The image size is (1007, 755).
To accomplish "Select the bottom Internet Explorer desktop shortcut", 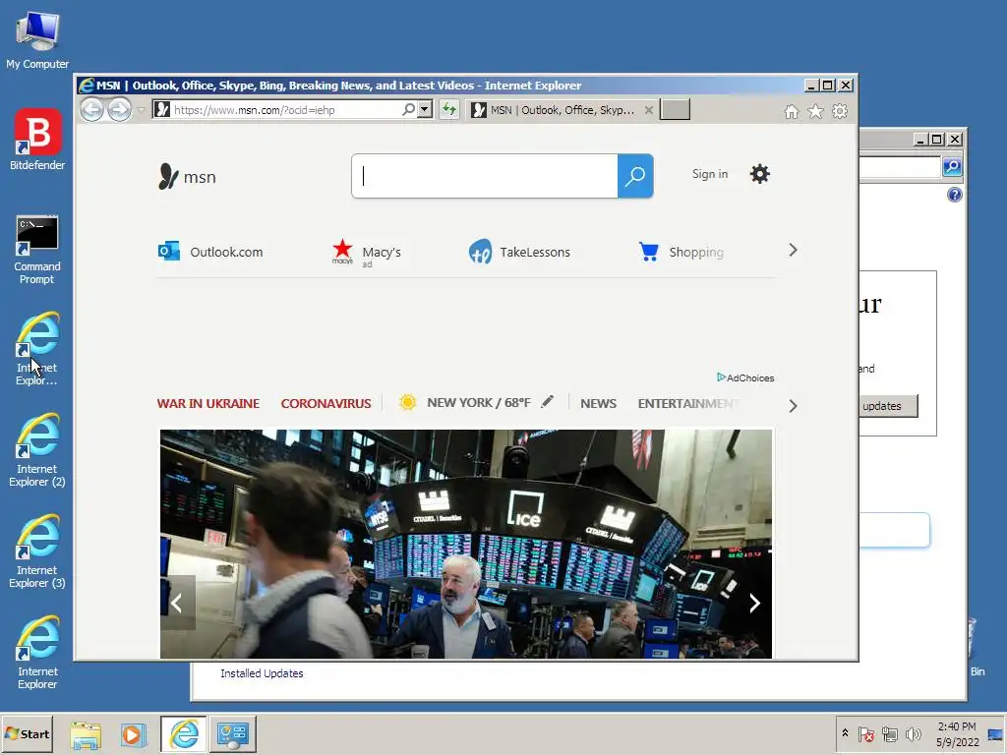I will point(37,653).
